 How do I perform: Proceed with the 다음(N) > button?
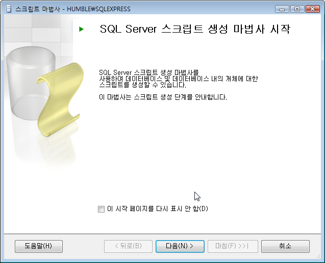click(180, 246)
